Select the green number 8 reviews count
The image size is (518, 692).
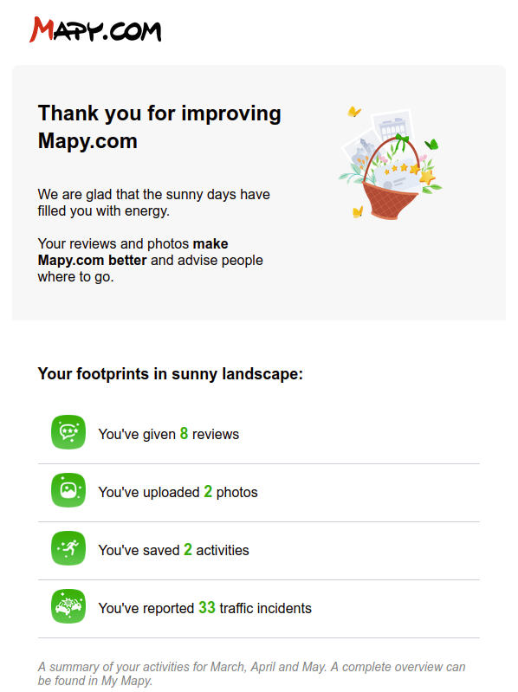184,433
